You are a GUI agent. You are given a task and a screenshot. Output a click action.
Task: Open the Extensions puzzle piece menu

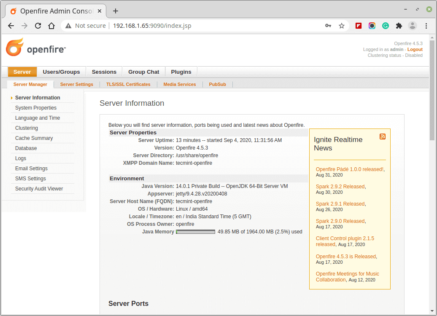click(x=399, y=26)
